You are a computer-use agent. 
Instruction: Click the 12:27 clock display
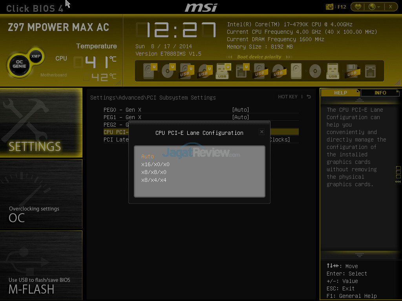coord(176,30)
